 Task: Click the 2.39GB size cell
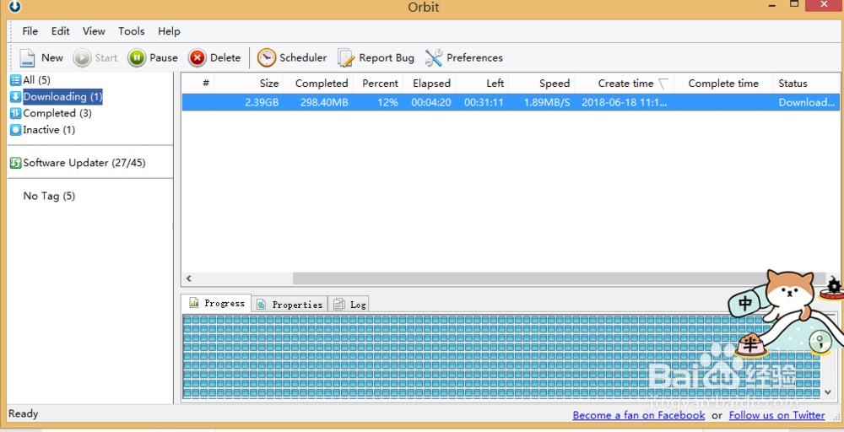point(262,102)
